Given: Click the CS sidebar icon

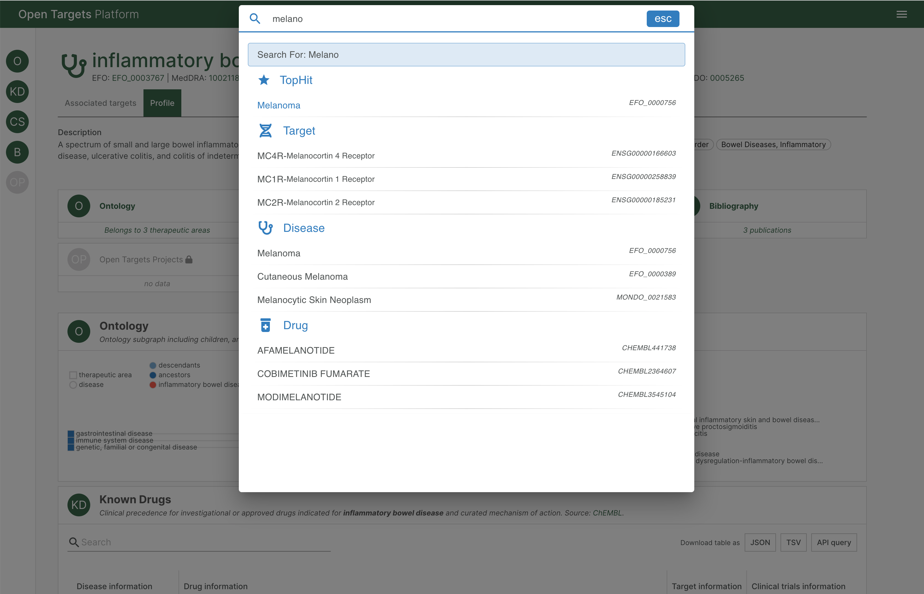Looking at the screenshot, I should click(17, 121).
